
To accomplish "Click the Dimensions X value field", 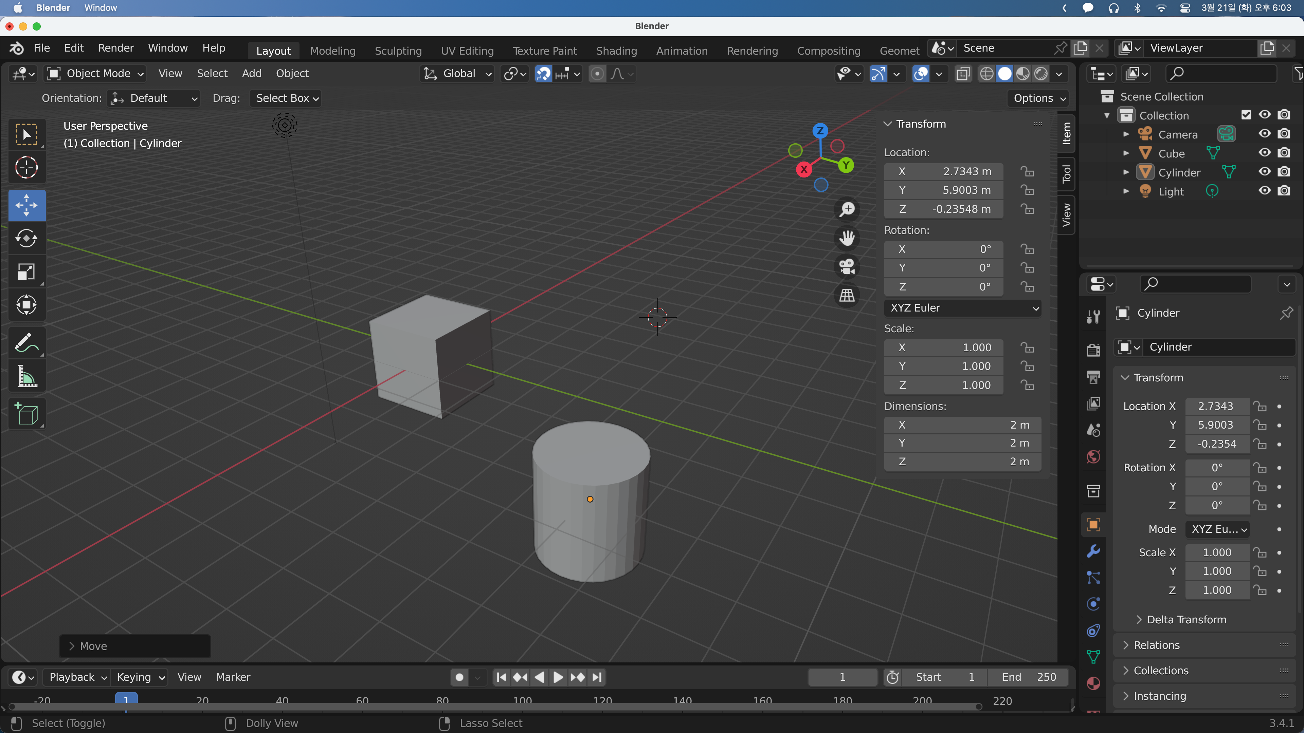I will point(963,425).
